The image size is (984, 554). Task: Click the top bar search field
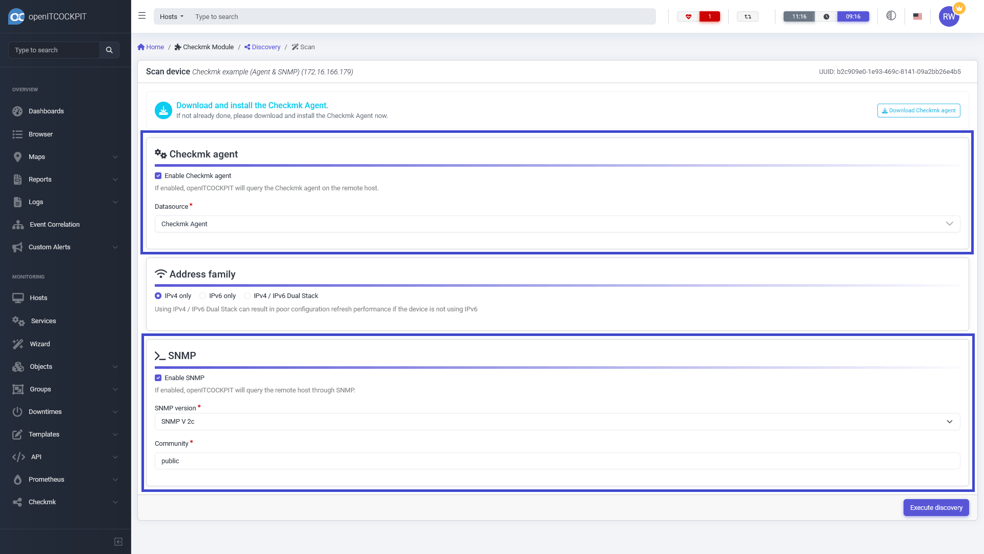pyautogui.click(x=422, y=16)
